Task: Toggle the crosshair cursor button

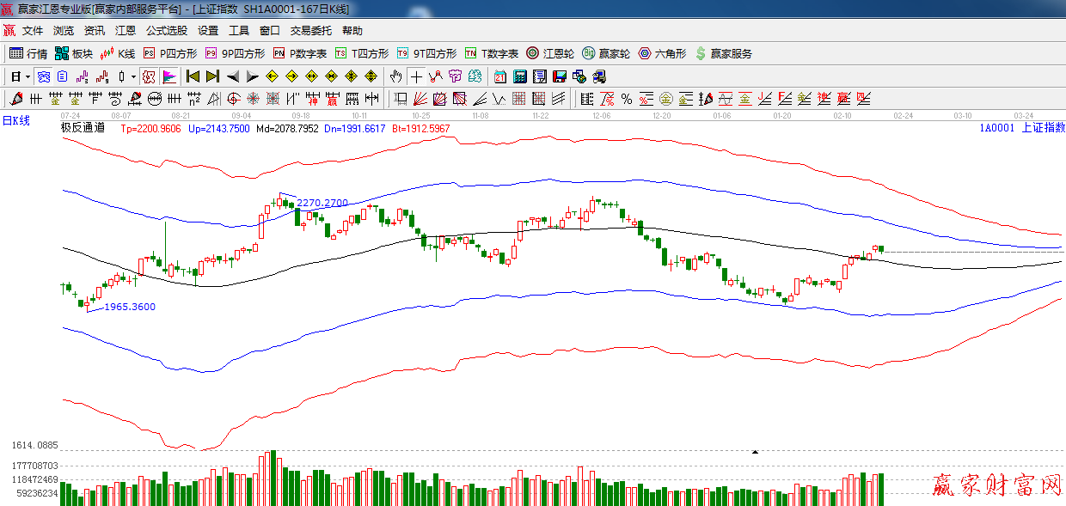Action: [x=416, y=76]
